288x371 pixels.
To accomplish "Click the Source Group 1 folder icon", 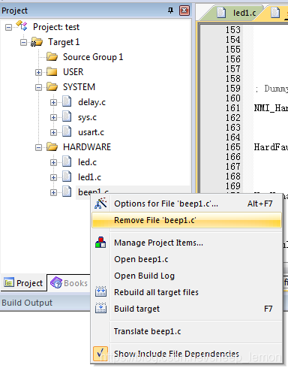I will point(52,57).
